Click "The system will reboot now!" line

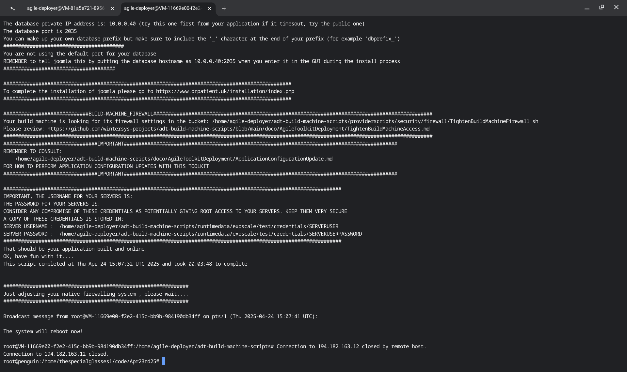(43, 332)
